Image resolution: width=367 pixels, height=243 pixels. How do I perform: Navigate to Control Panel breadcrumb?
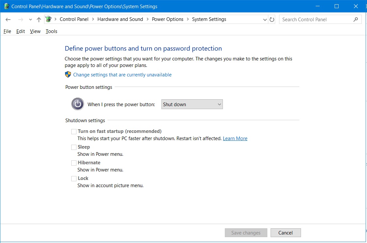(74, 19)
